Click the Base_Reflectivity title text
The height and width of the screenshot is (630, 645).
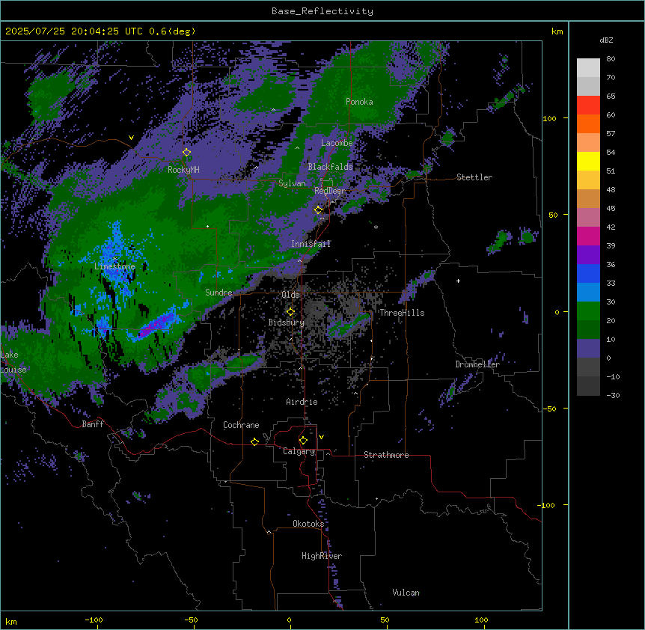click(322, 11)
